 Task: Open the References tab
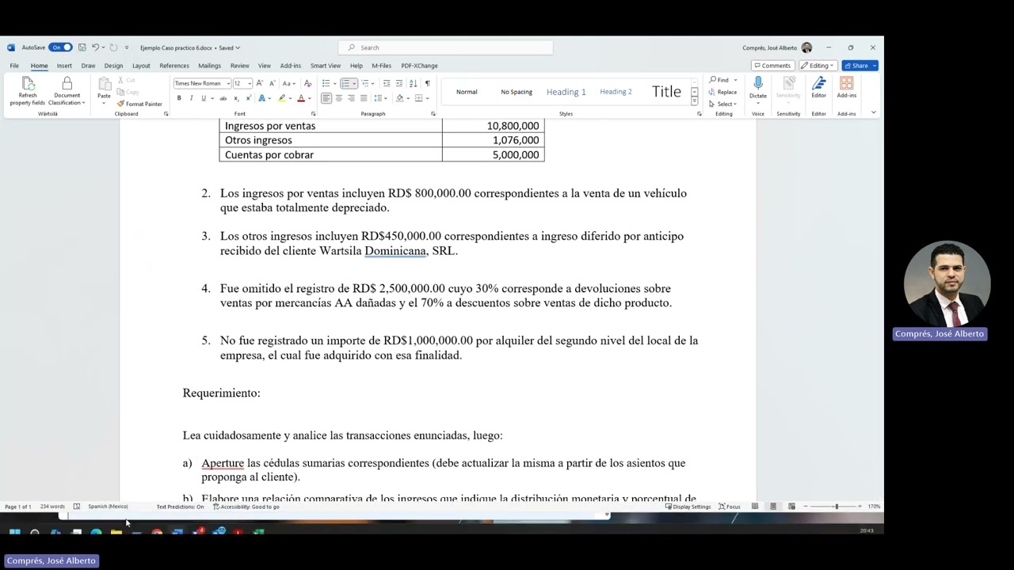(x=174, y=66)
